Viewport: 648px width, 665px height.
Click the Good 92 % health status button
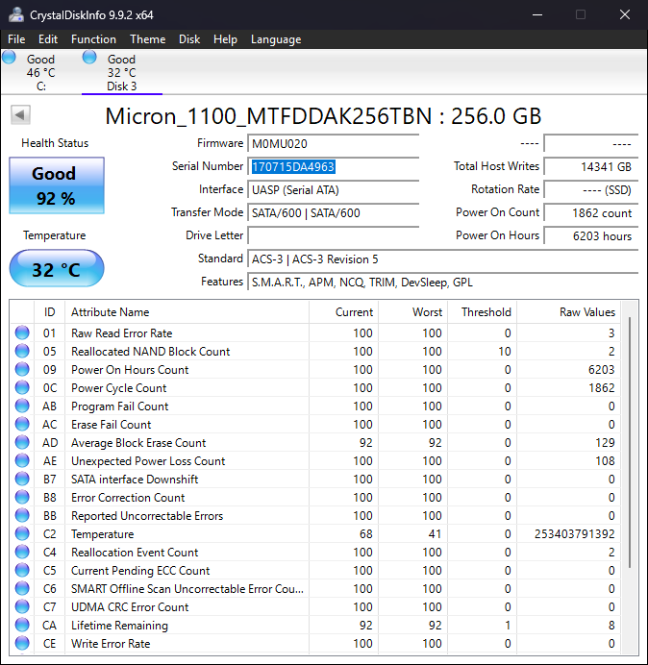click(x=57, y=185)
